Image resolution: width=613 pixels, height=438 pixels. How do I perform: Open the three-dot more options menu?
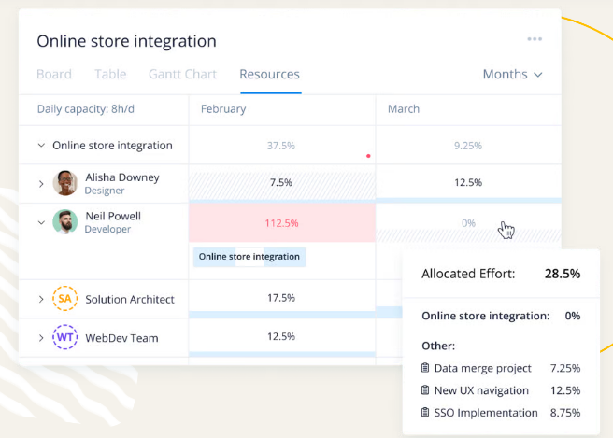535,39
